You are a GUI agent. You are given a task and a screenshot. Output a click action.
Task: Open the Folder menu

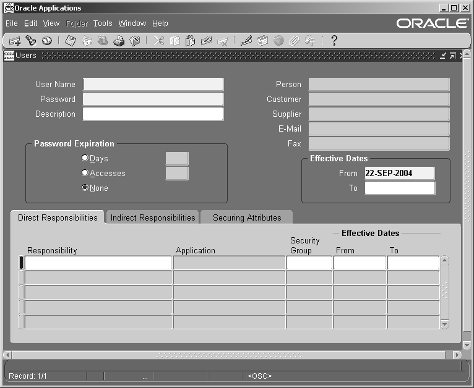click(x=77, y=23)
